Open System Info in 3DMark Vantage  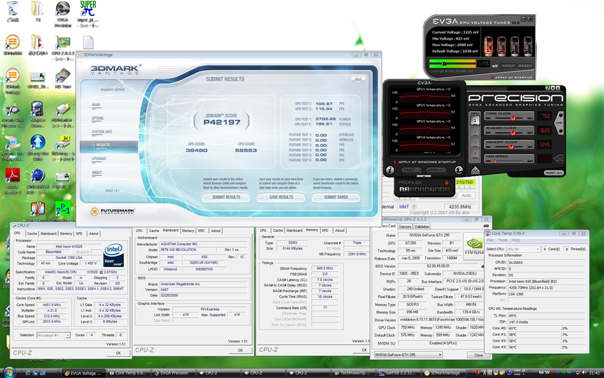(x=102, y=132)
